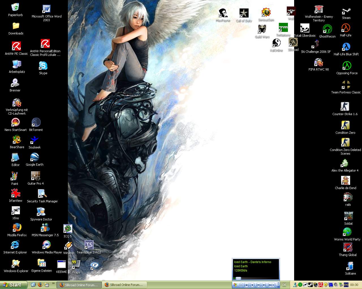Select the Google Earth shortcut
The width and height of the screenshot is (362, 289).
[35, 157]
